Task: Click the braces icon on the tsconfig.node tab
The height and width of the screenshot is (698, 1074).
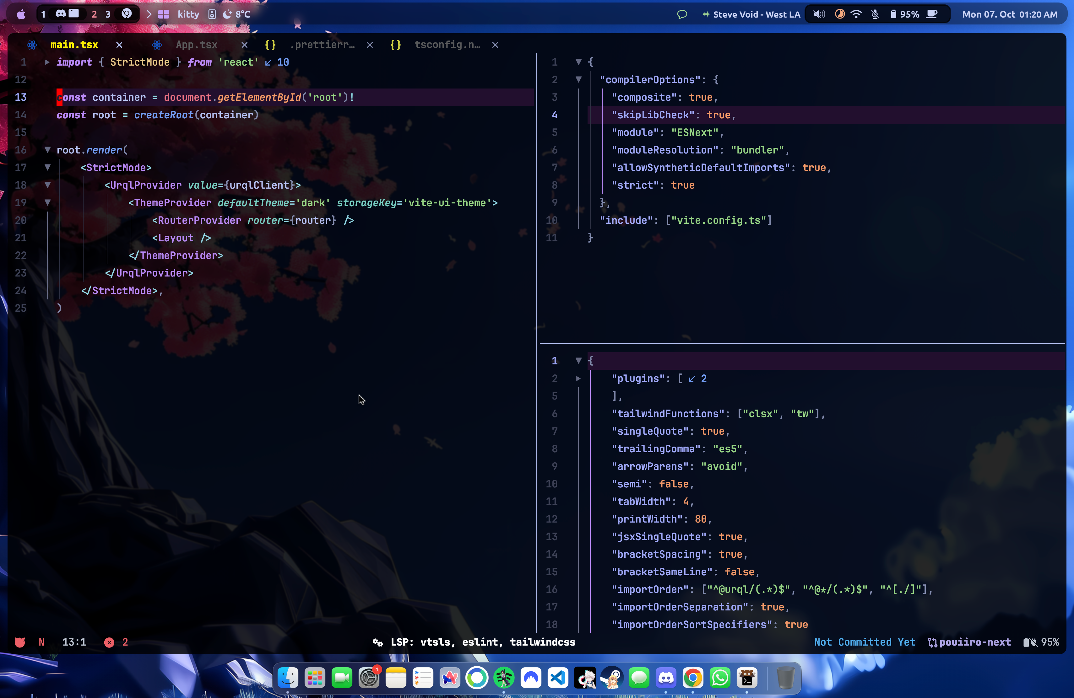Action: pos(396,45)
